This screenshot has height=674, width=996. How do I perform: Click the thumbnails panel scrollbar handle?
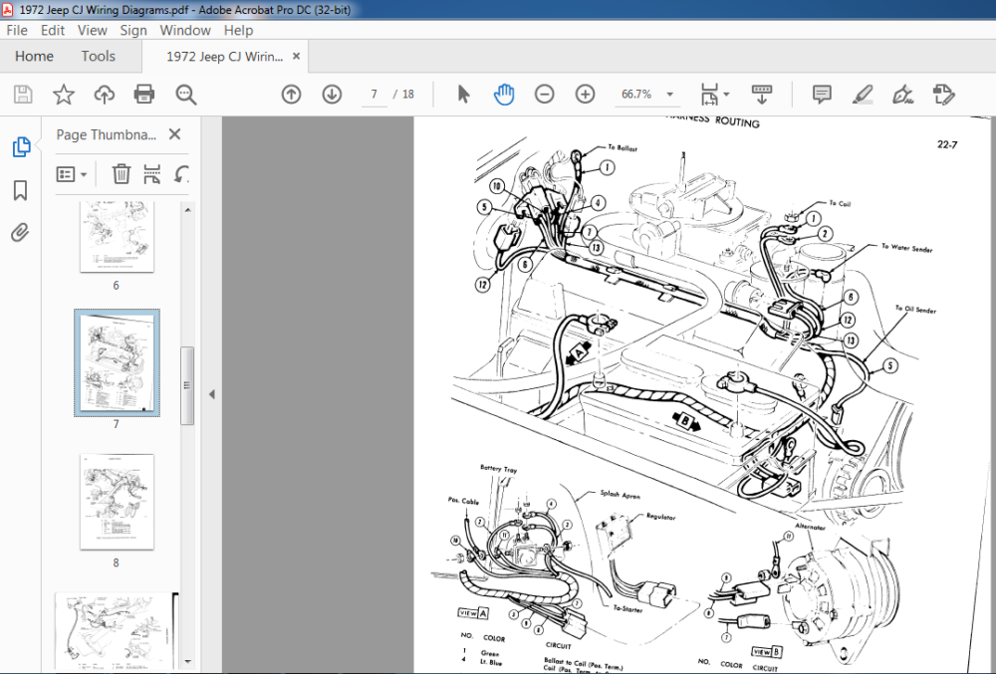(x=187, y=385)
